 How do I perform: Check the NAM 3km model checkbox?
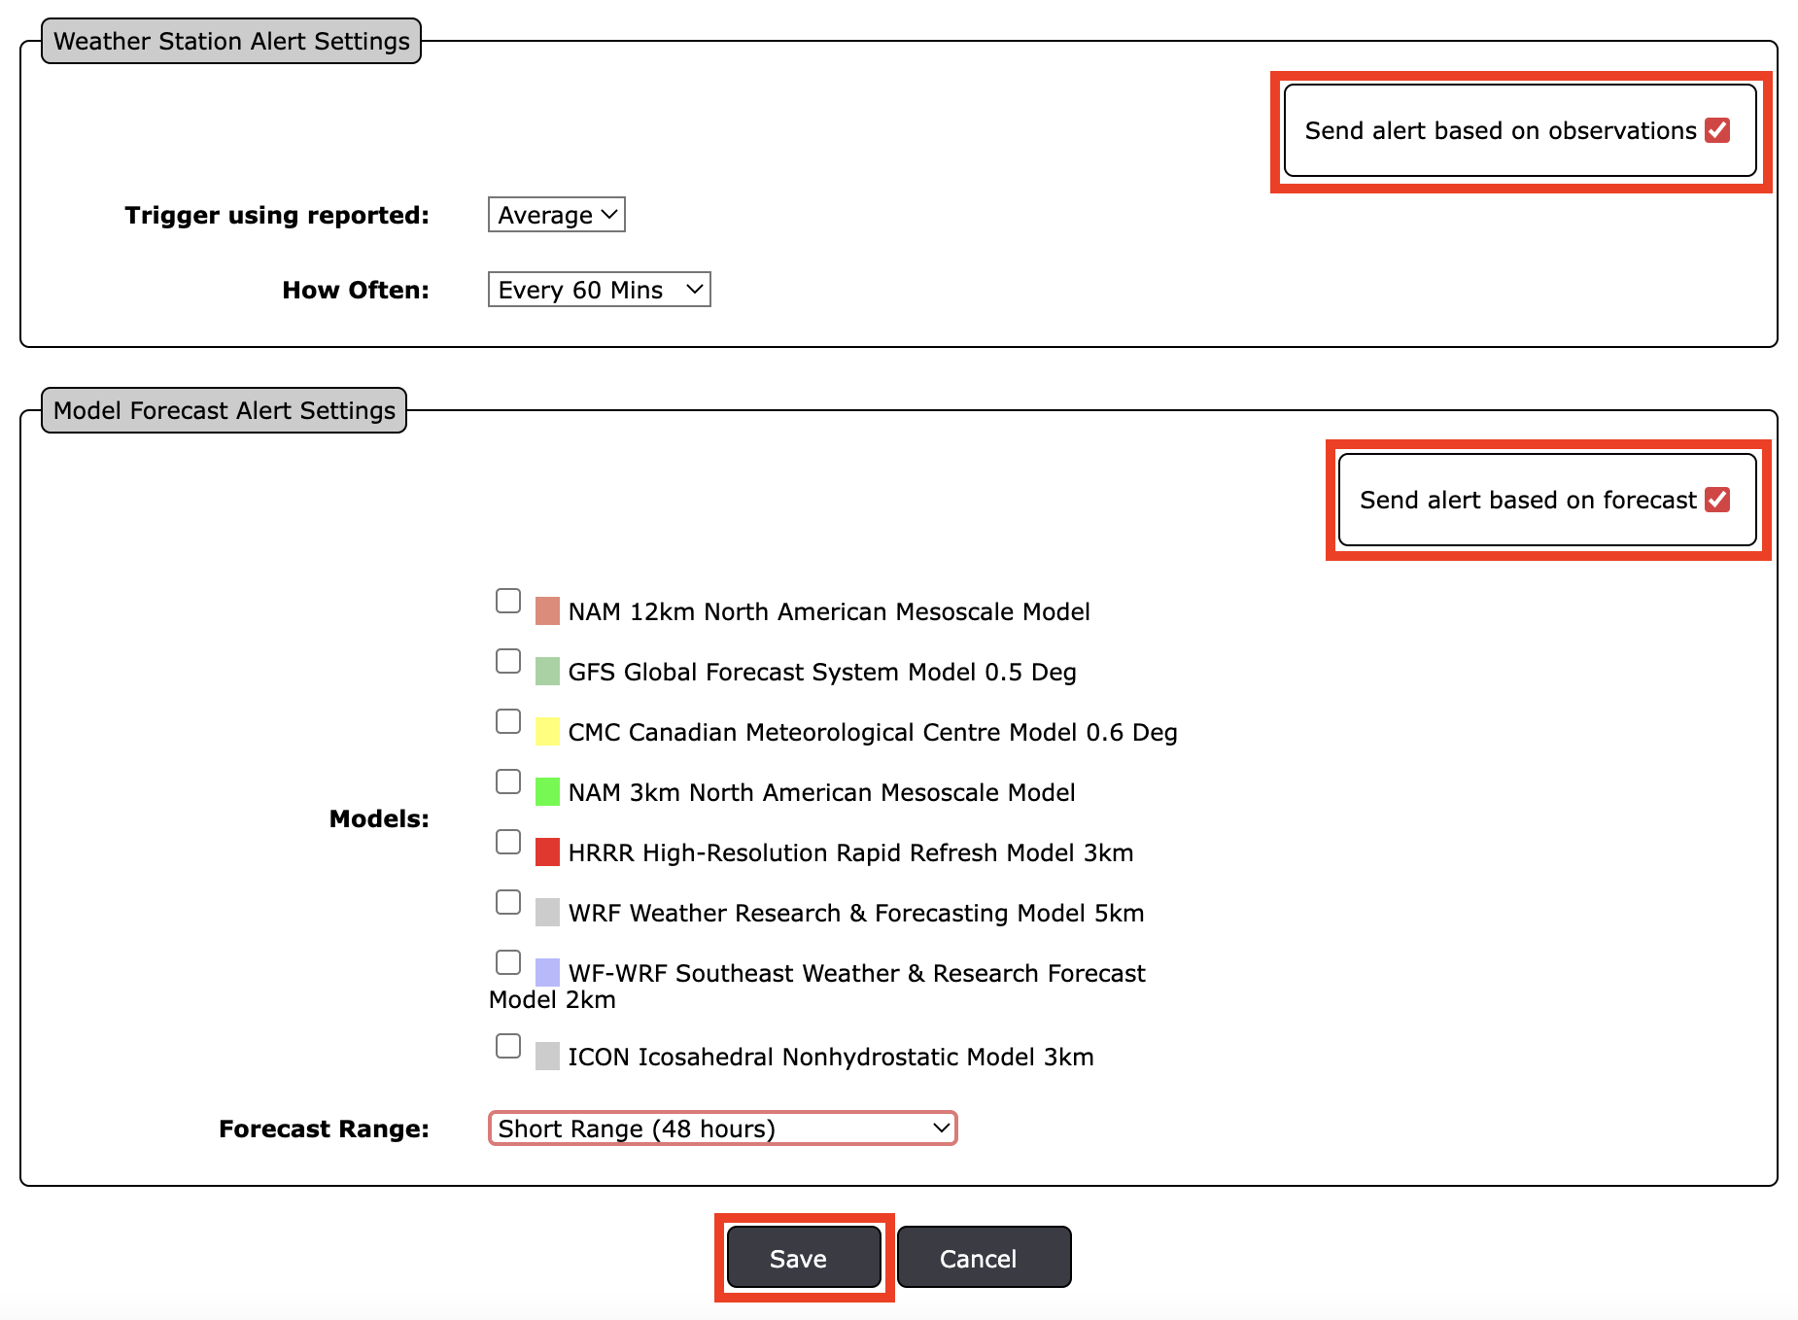tap(508, 782)
